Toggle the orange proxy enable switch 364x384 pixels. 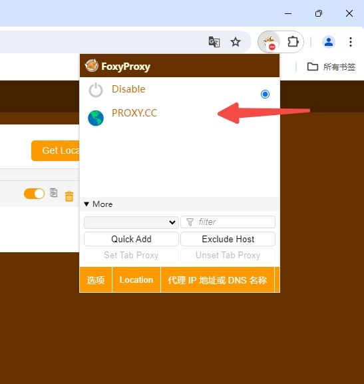click(x=35, y=194)
